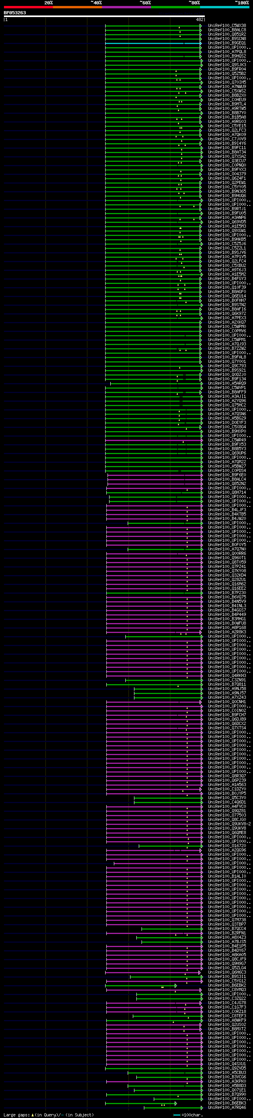
Task: Select hit label UniRef100_B9FR04
Action: click(x=227, y=69)
